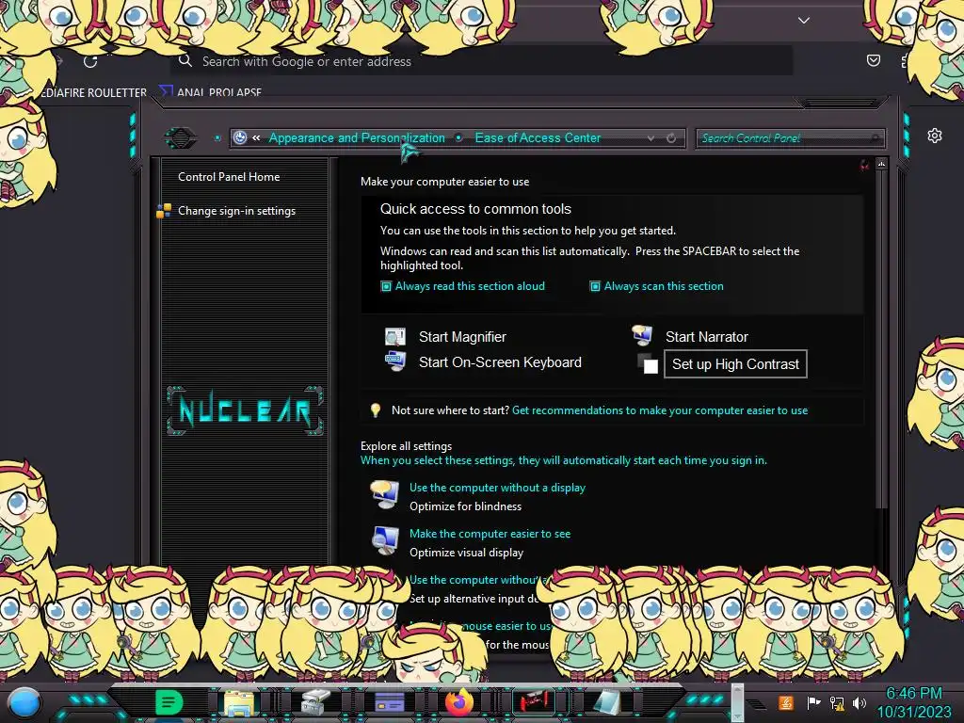Click the orange Java tray icon
The image size is (964, 723).
pos(785,702)
